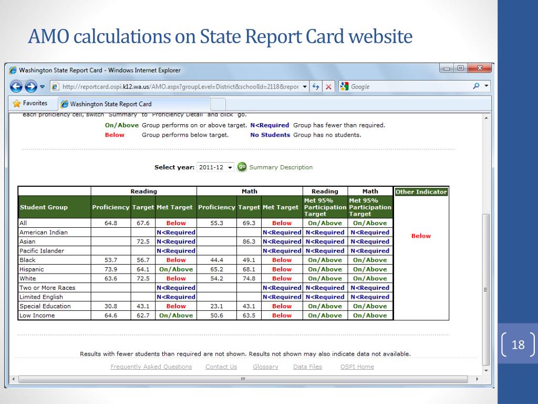Open the Glossary link
Viewport: 538px width, 404px height.
click(x=265, y=367)
